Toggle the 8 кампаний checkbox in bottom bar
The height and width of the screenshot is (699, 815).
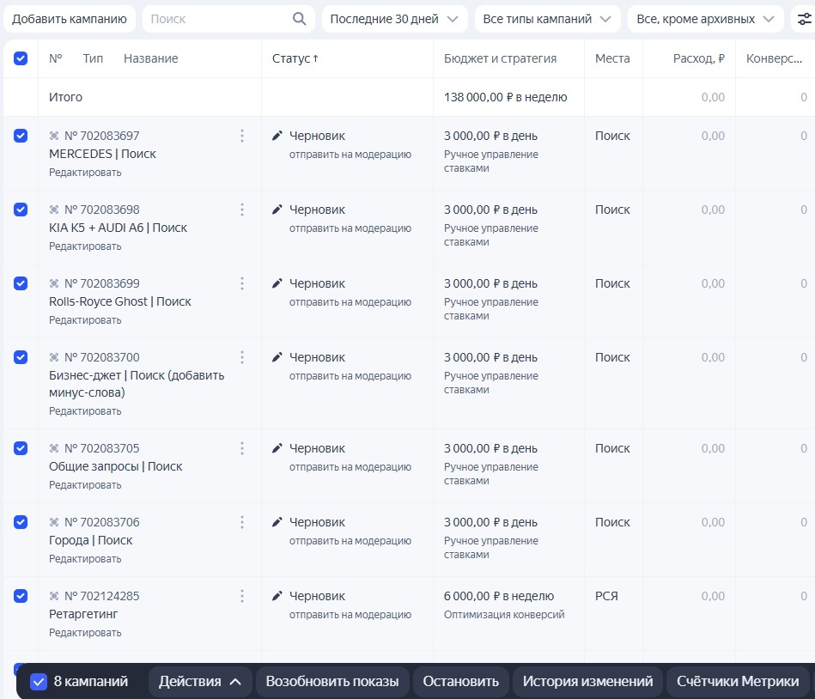(x=39, y=681)
